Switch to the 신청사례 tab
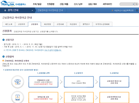 point(60,24)
